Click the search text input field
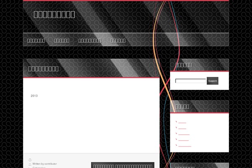 tap(190, 81)
